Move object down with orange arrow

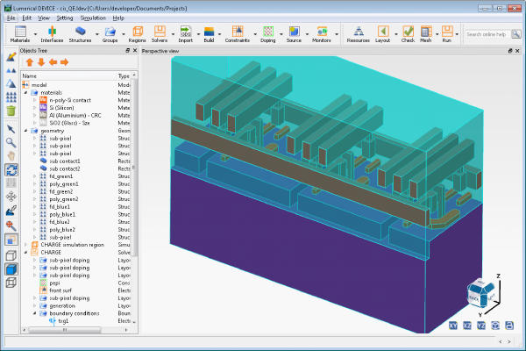tap(41, 62)
